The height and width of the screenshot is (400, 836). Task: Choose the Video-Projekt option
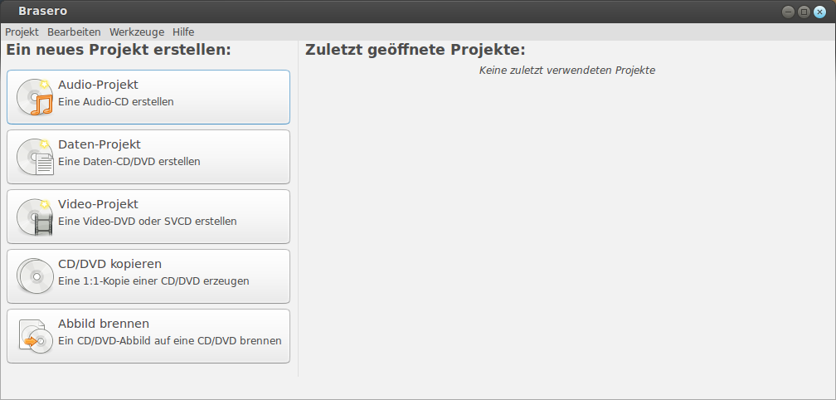pyautogui.click(x=148, y=217)
